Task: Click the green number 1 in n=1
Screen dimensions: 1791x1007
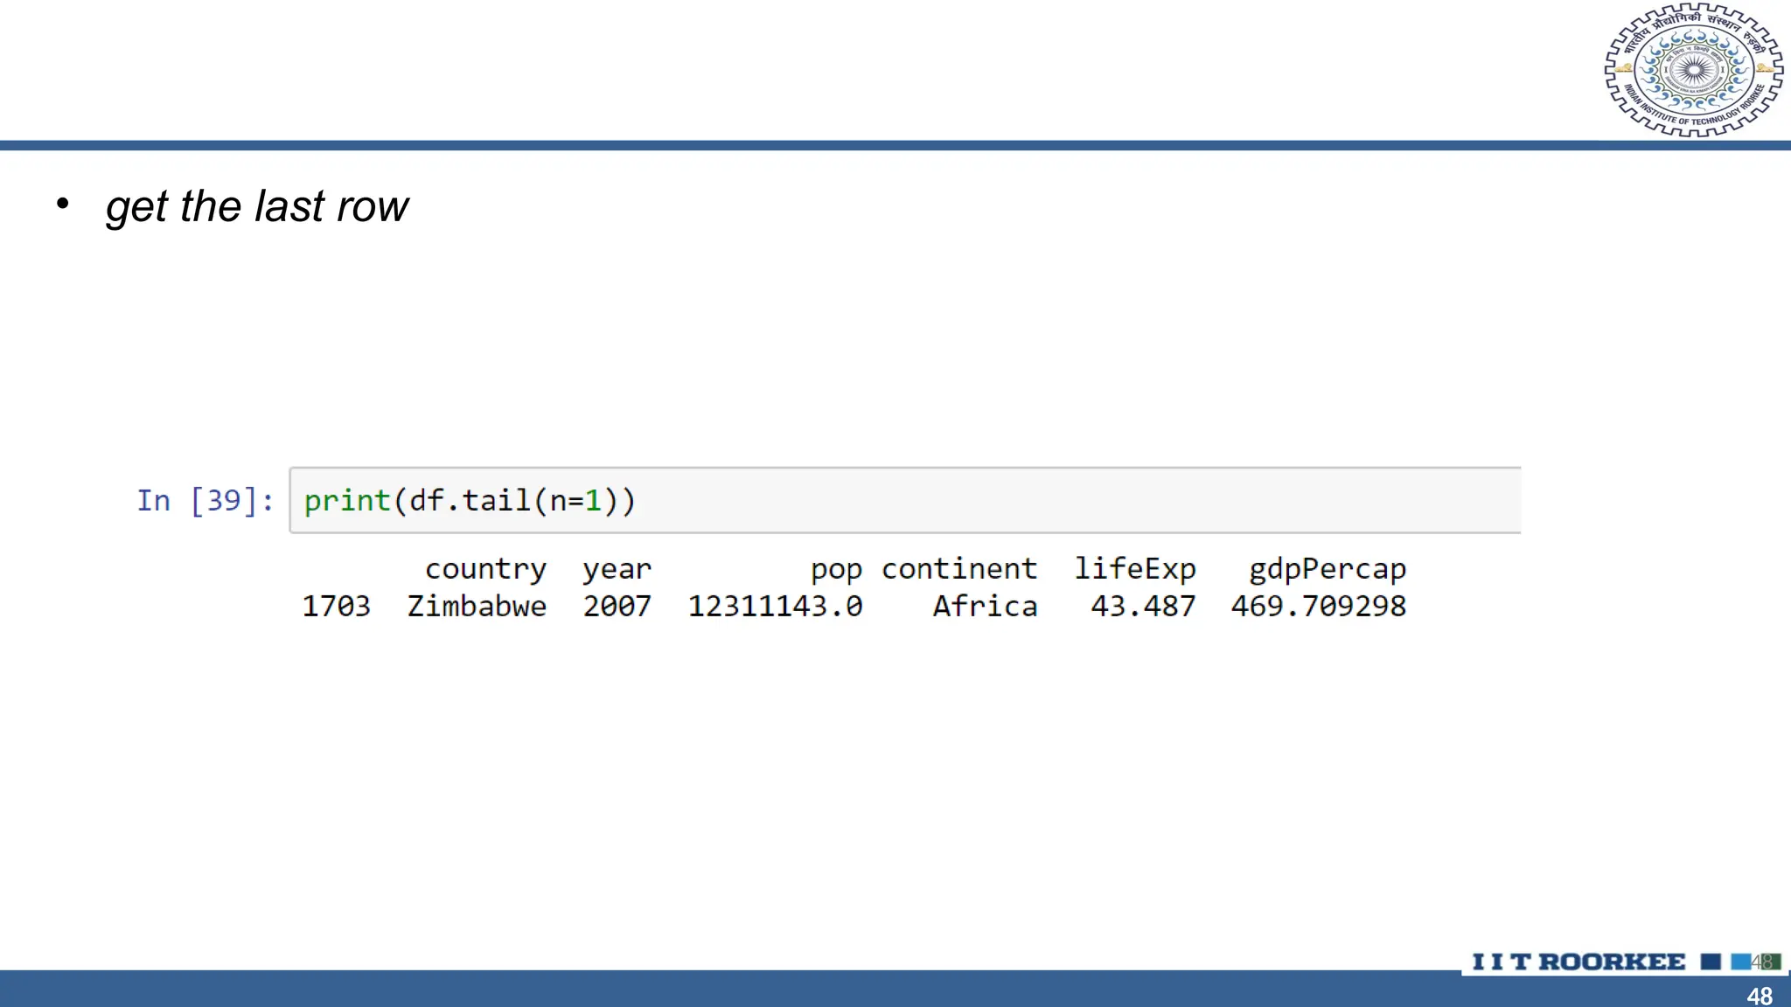Action: (x=593, y=501)
